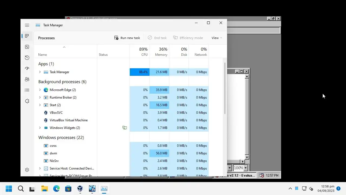Click scroll-down arrow in VM inner window
This screenshot has height=195, width=346.
(x=247, y=157)
